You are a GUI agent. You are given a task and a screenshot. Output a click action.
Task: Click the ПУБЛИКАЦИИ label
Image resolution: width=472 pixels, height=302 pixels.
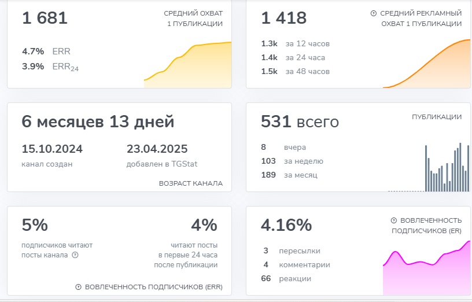point(437,117)
